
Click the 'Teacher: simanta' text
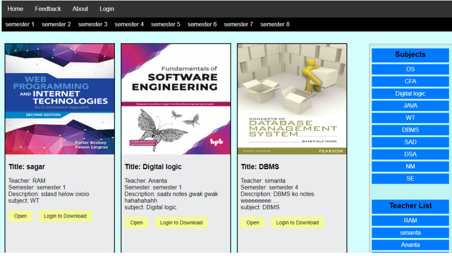tap(263, 181)
